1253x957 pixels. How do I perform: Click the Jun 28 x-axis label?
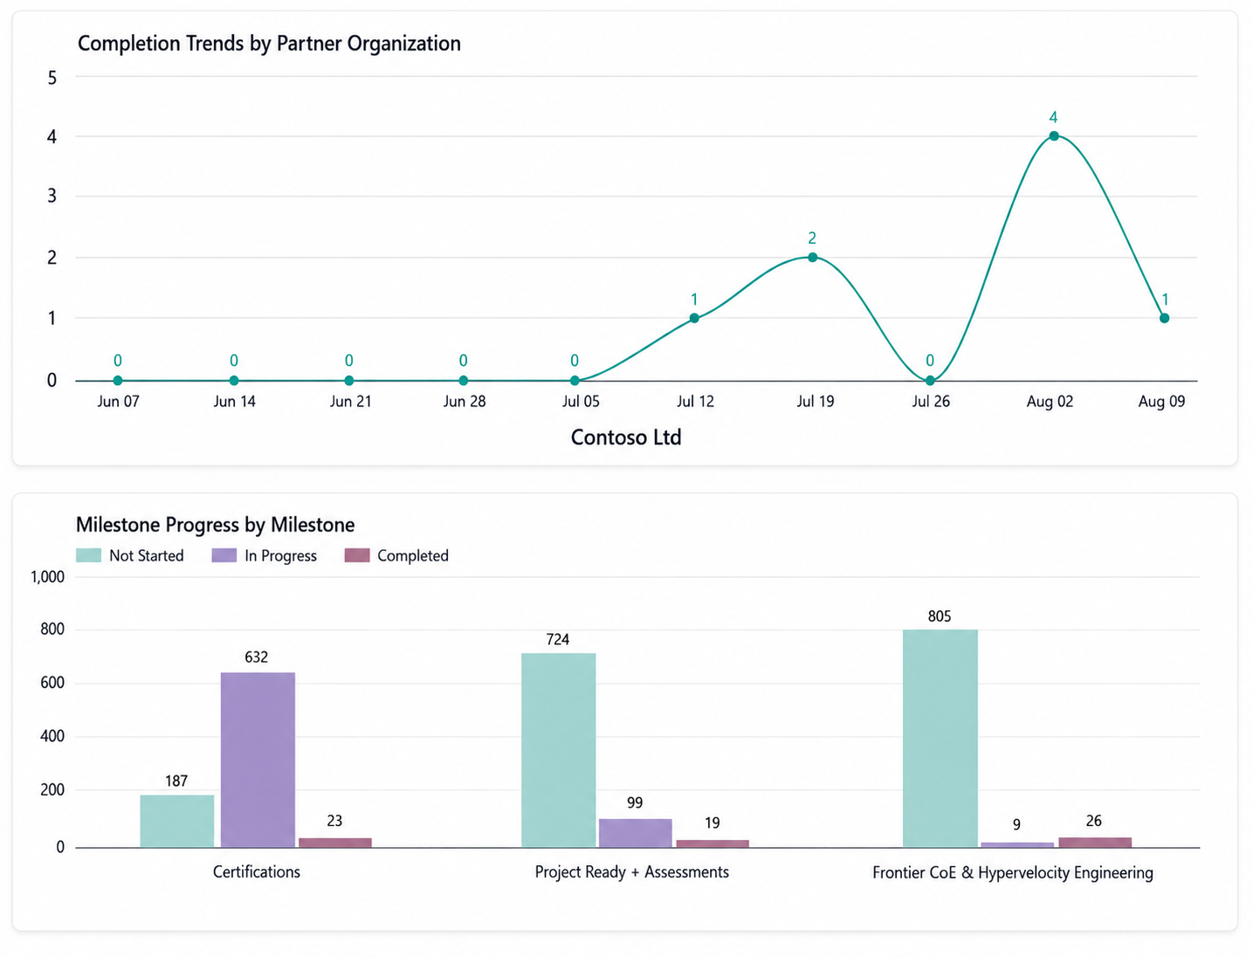coord(465,402)
